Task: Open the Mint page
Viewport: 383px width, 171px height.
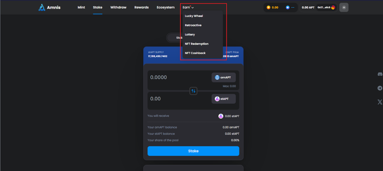Action: (81, 7)
